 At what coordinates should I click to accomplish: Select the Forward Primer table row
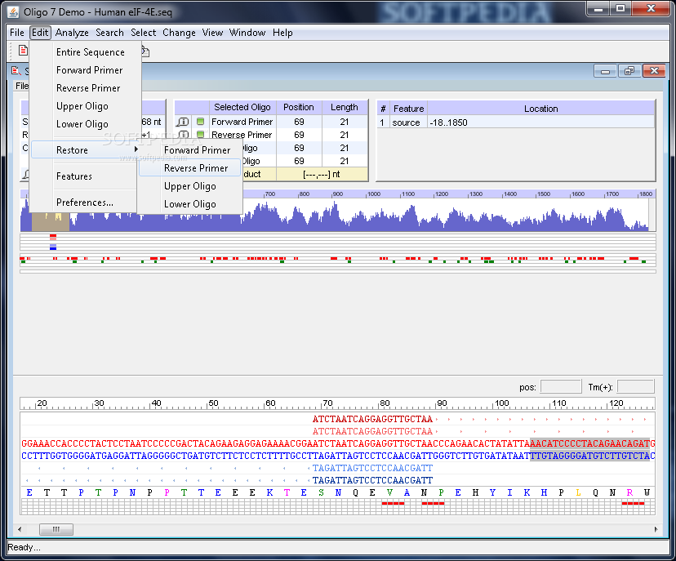tap(271, 122)
